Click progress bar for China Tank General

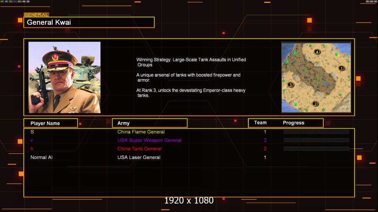(316, 149)
